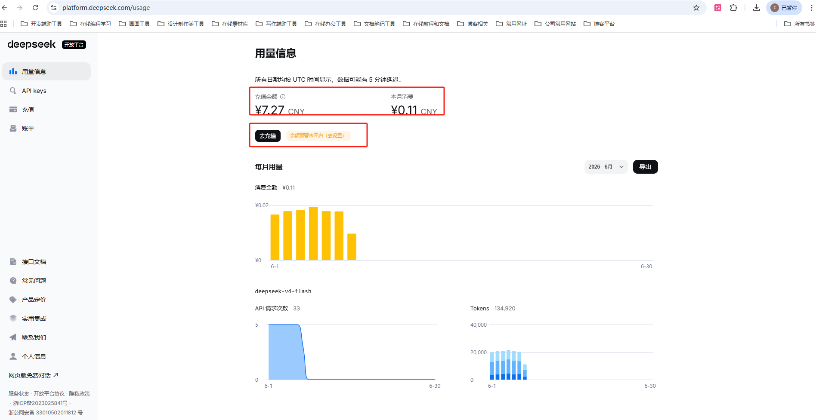Open the 浙公网安备 33010502011812 号 link
Viewport: 816px width, 420px height.
point(46,413)
